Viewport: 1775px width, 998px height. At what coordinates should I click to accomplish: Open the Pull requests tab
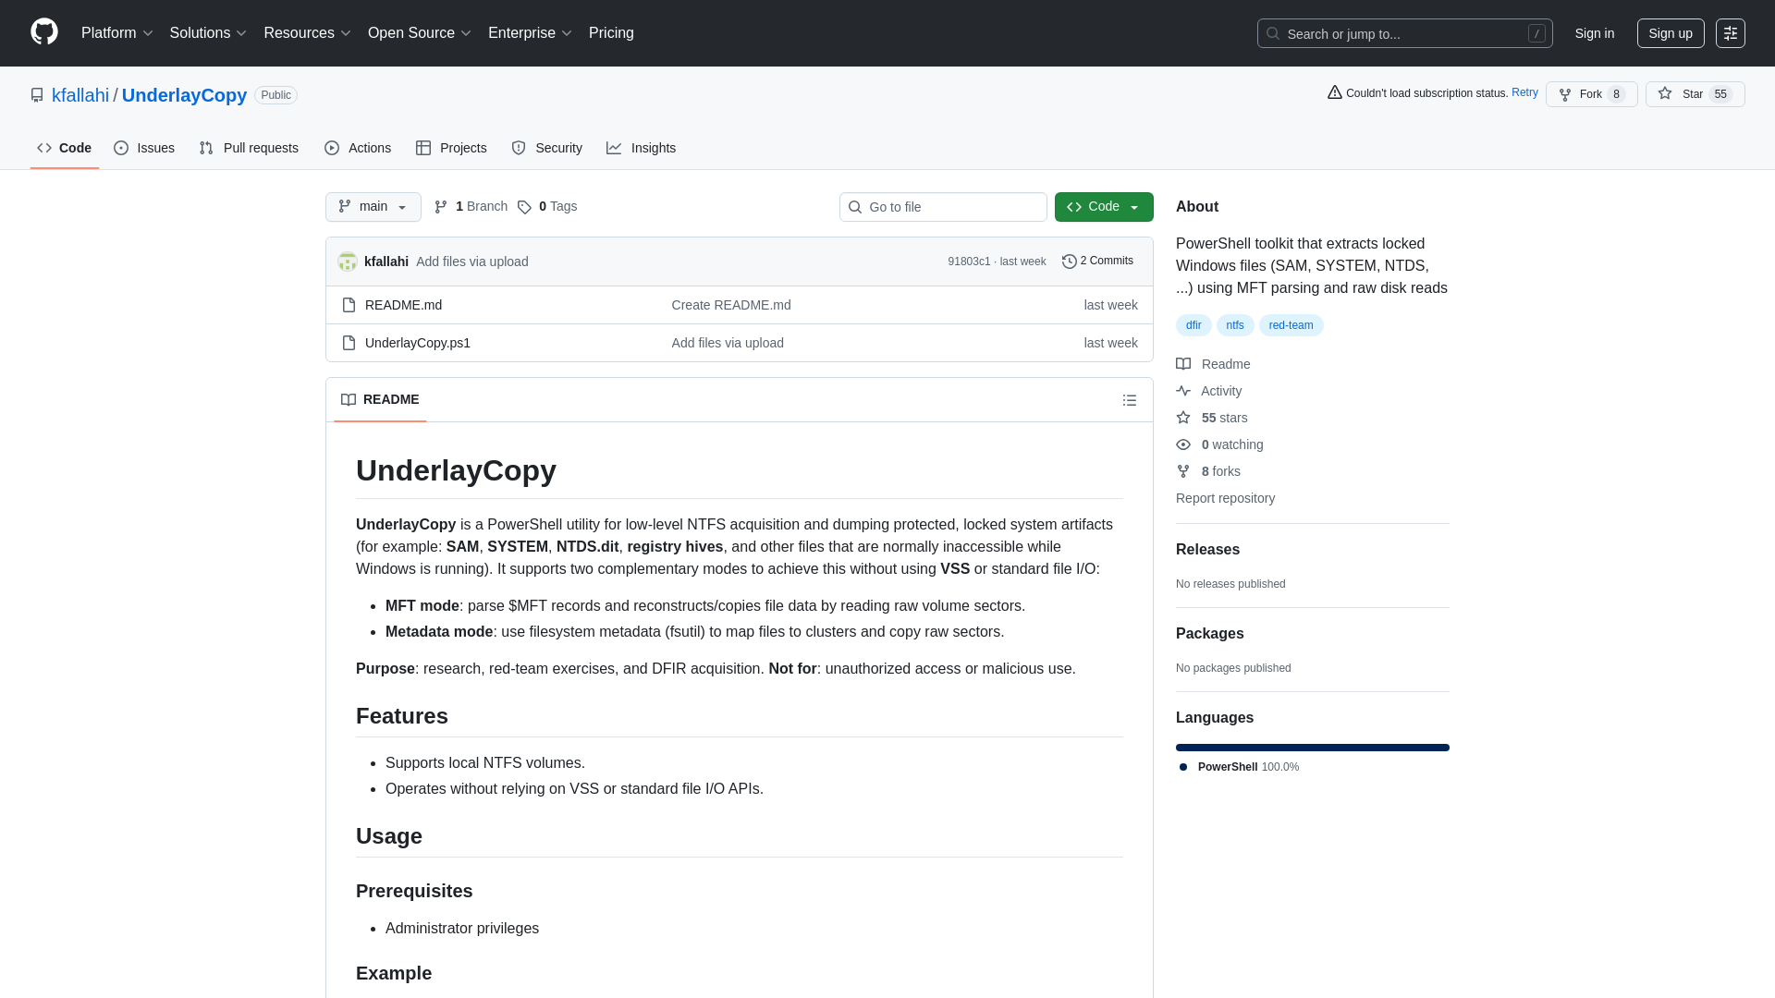(x=249, y=148)
